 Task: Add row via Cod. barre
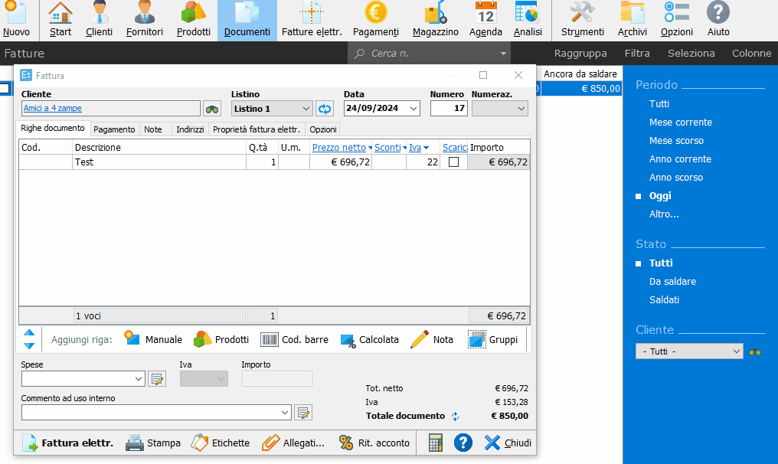tap(294, 339)
